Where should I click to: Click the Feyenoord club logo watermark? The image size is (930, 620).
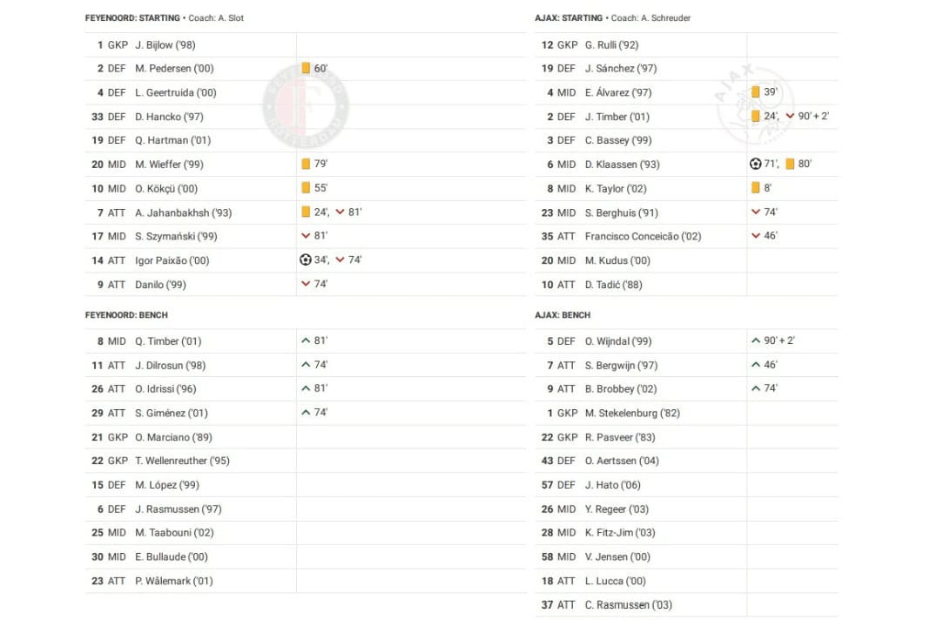[306, 104]
